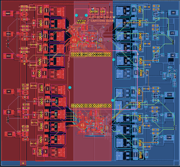This screenshot has height=167, width=180.
Task: Click the mirrored D12 label on back layer
Action: (125, 48)
